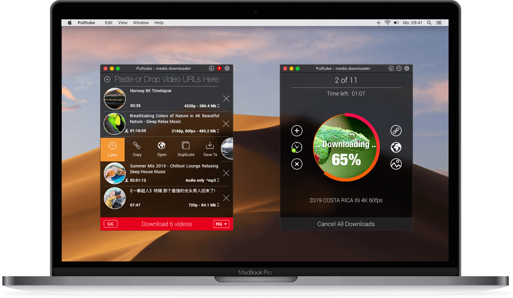The image size is (513, 298).
Task: Open Spotlight search magnifier
Action: point(429,23)
